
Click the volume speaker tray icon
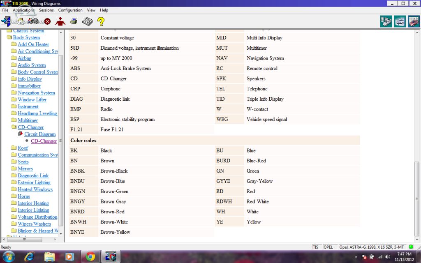[x=387, y=257]
